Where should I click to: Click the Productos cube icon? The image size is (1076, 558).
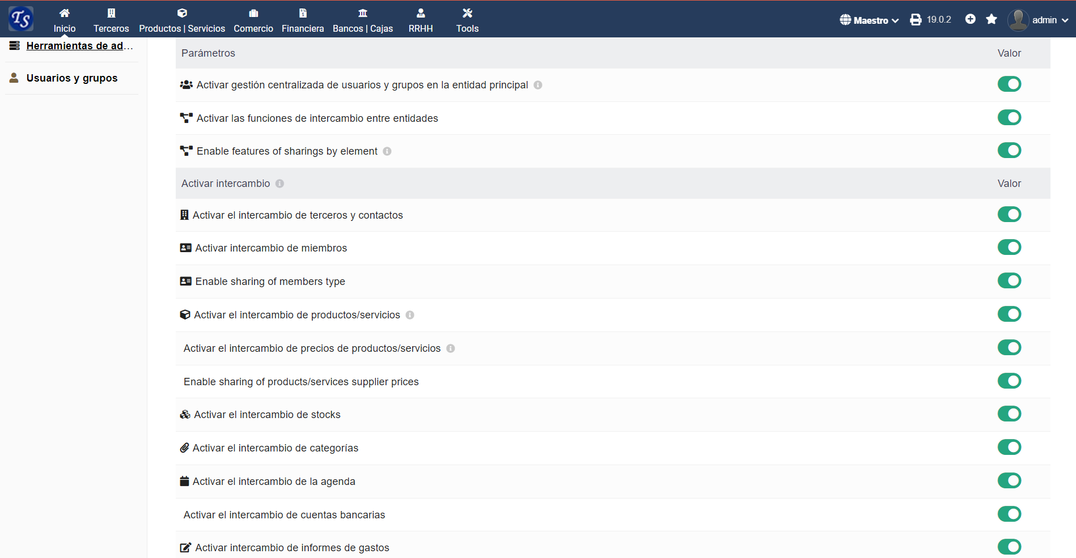tap(182, 13)
